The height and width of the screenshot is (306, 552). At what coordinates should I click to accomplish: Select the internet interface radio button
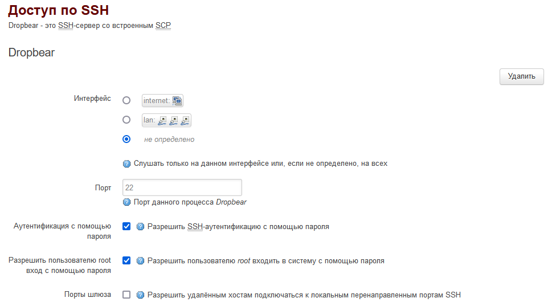click(x=126, y=100)
